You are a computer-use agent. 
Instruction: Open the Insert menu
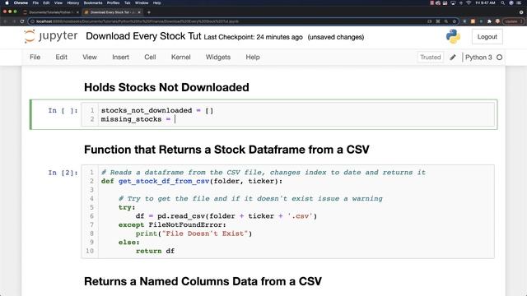coord(121,57)
